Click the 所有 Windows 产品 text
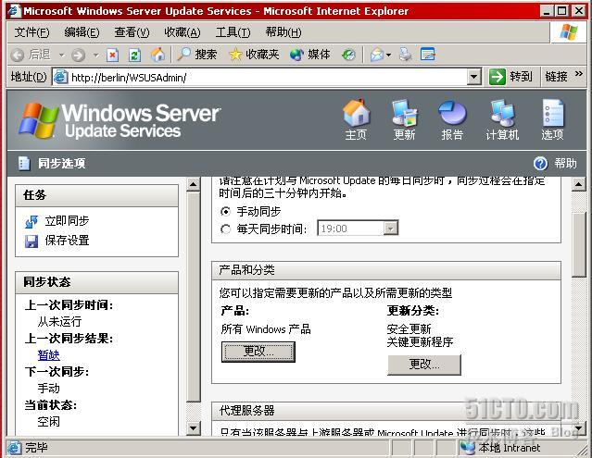This screenshot has width=592, height=458. click(266, 329)
